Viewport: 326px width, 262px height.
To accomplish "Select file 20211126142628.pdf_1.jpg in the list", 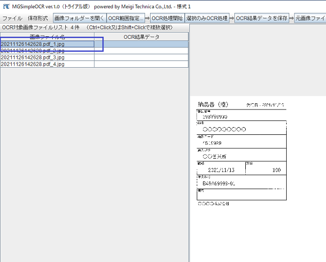I will coord(33,44).
